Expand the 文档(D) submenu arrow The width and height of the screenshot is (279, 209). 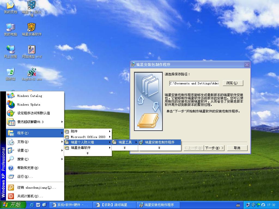pos(62,142)
